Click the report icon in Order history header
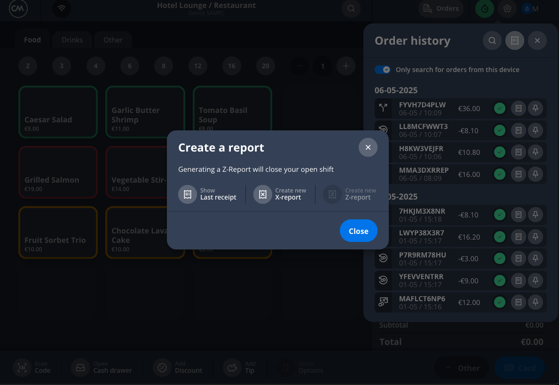559x385 pixels. pos(514,40)
